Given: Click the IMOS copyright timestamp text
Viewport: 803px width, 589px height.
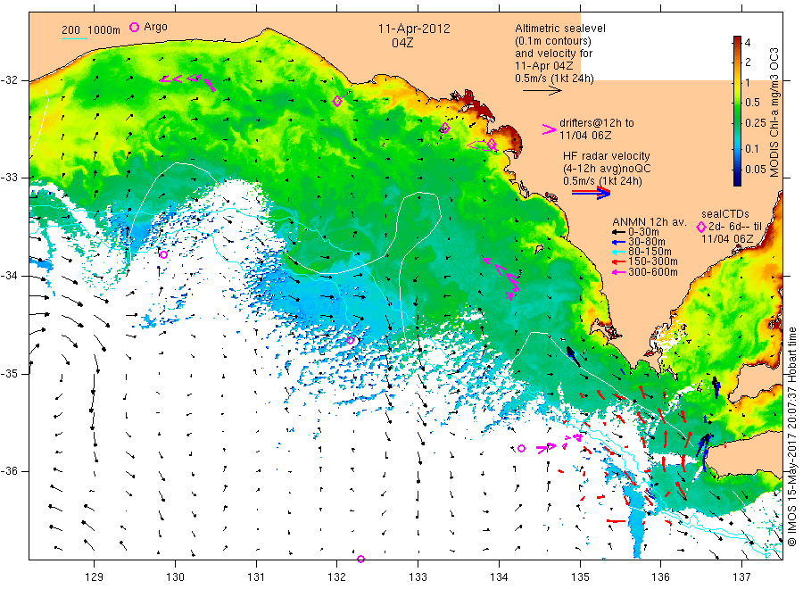Looking at the screenshot, I should pos(792,436).
